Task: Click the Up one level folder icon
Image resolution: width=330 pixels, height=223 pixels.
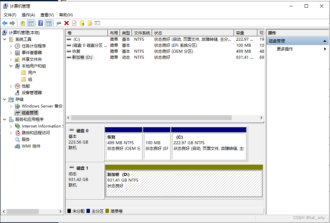Action: 23,23
